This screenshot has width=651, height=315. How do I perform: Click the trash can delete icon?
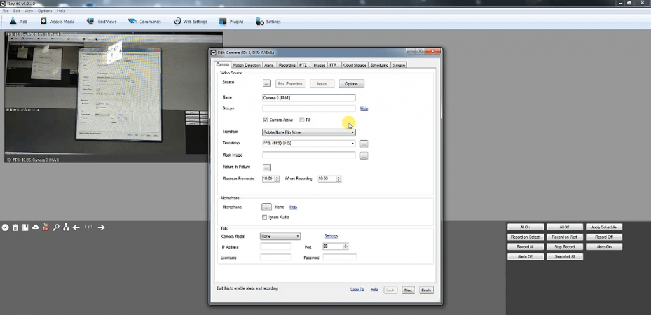click(15, 228)
